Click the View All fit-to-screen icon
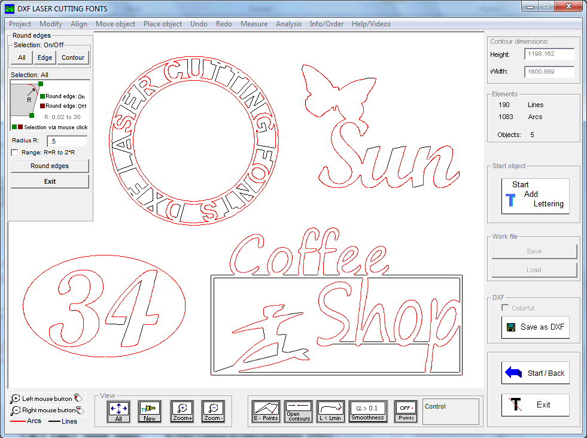 tap(118, 411)
